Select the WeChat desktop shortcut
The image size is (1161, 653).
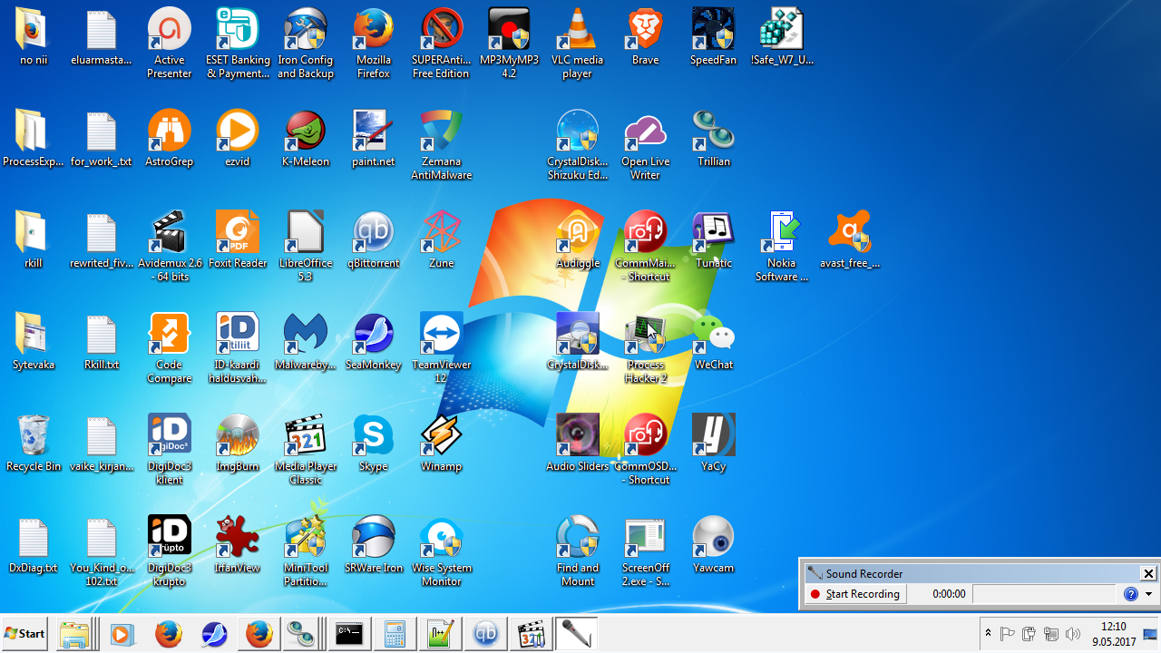(713, 342)
